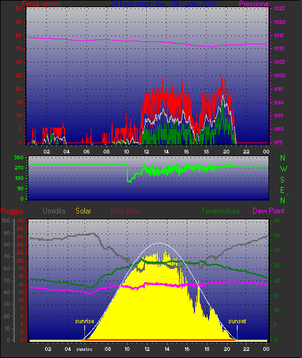Select the 'Forza vento' wind label
Screen dimensions: 302x358
point(41,4)
